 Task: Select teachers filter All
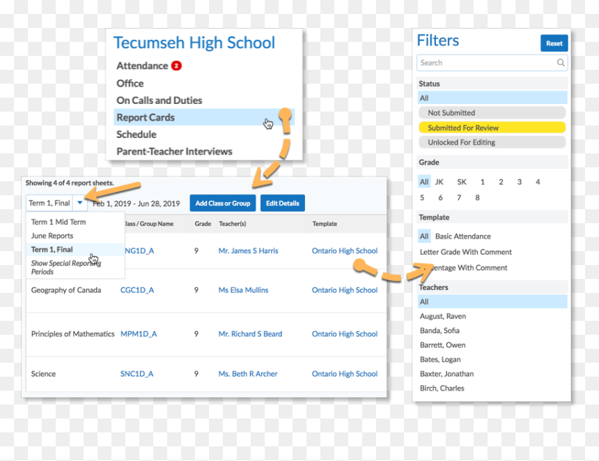click(492, 301)
